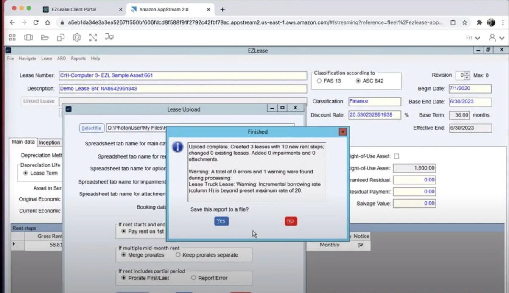Click the Residual Payment field

[414, 192]
